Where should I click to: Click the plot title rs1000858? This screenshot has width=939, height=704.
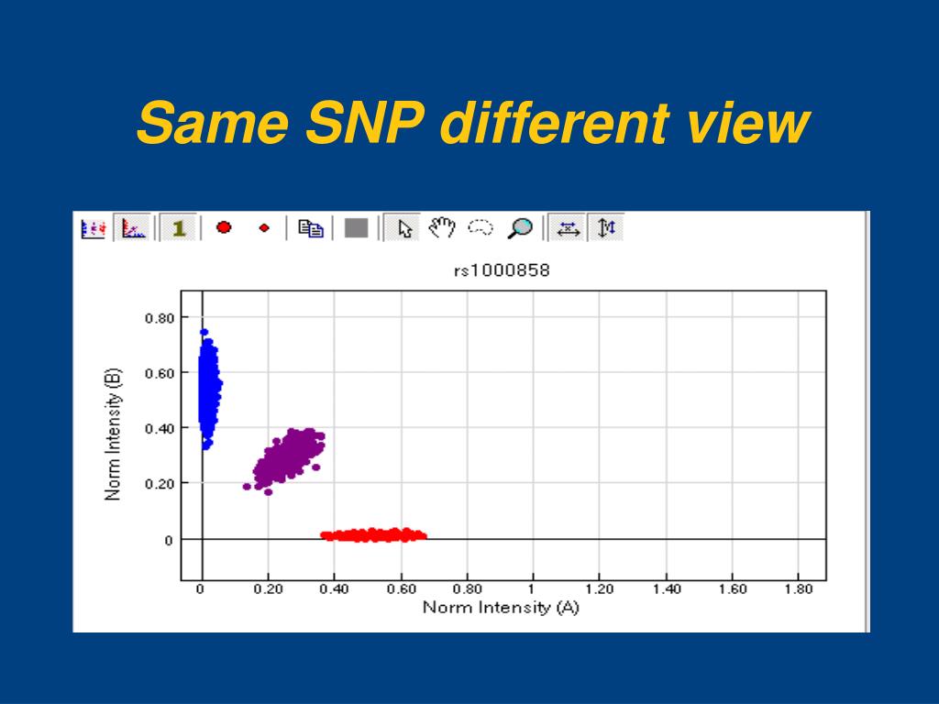(502, 270)
